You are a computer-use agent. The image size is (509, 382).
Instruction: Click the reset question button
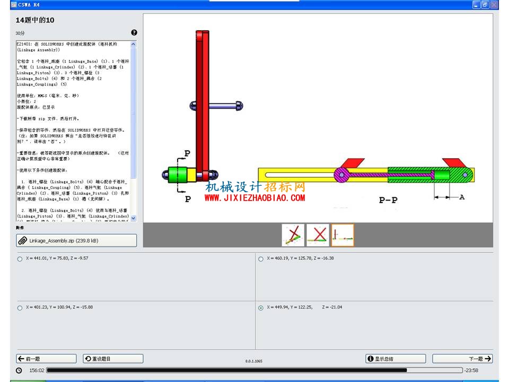pyautogui.click(x=113, y=359)
